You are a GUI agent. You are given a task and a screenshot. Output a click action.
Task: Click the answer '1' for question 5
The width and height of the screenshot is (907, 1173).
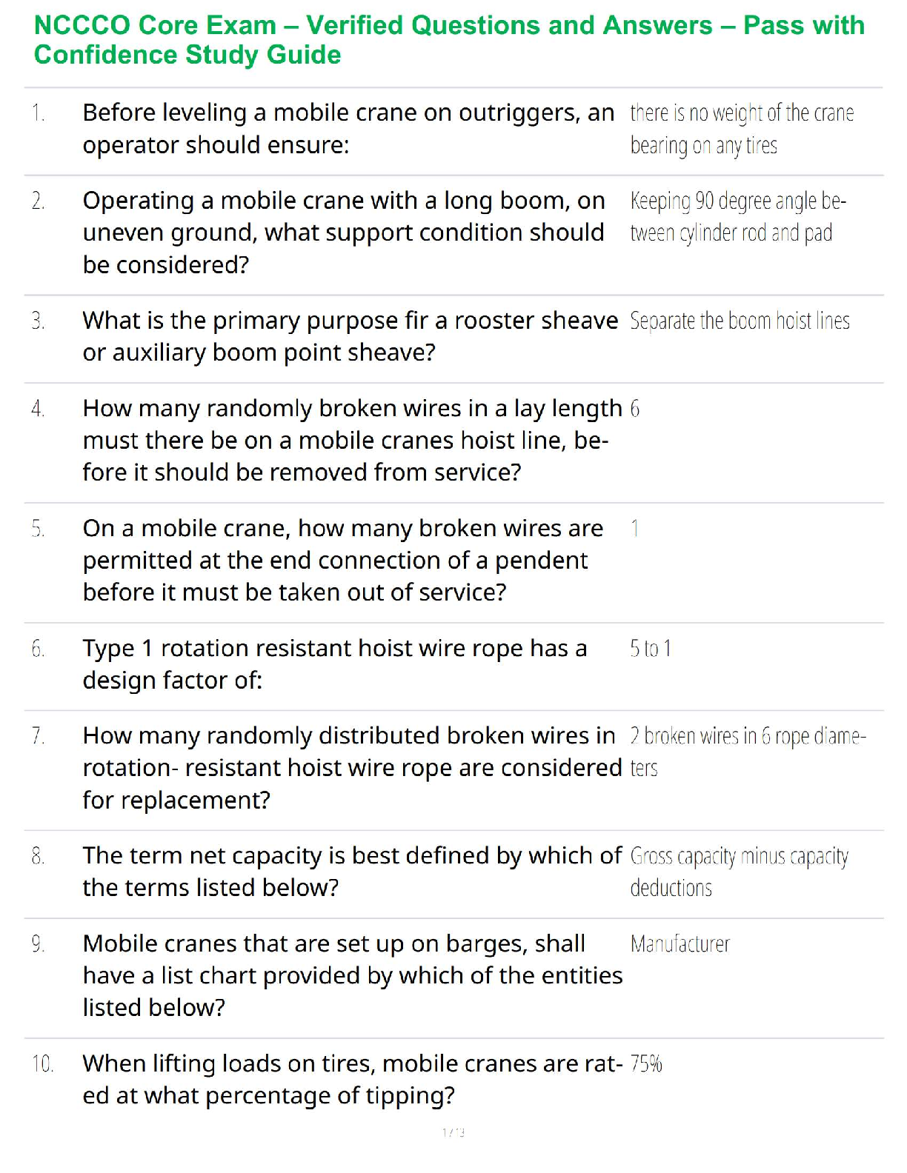coord(635,529)
